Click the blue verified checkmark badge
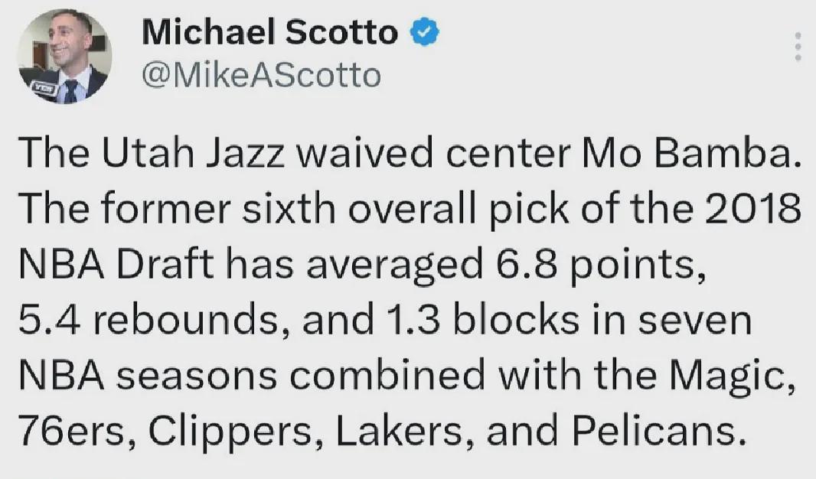The image size is (816, 479). 426,32
